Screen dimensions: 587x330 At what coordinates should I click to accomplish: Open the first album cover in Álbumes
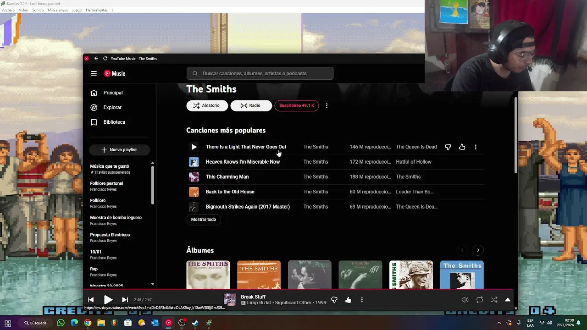pyautogui.click(x=208, y=275)
